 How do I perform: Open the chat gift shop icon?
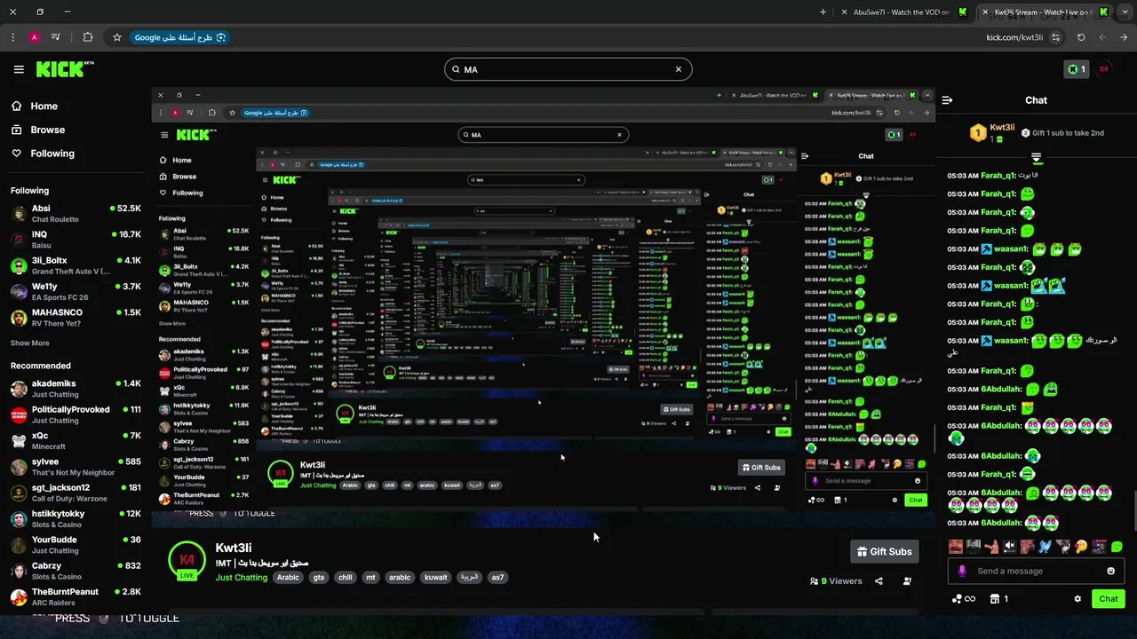(x=999, y=599)
